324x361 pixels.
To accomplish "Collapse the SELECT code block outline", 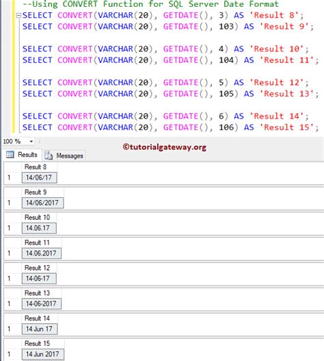I will (18, 16).
